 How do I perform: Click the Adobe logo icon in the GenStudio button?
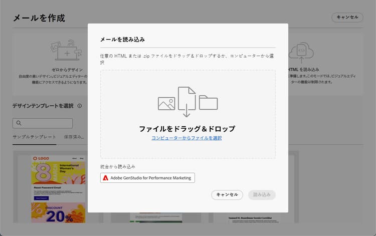[x=105, y=178]
